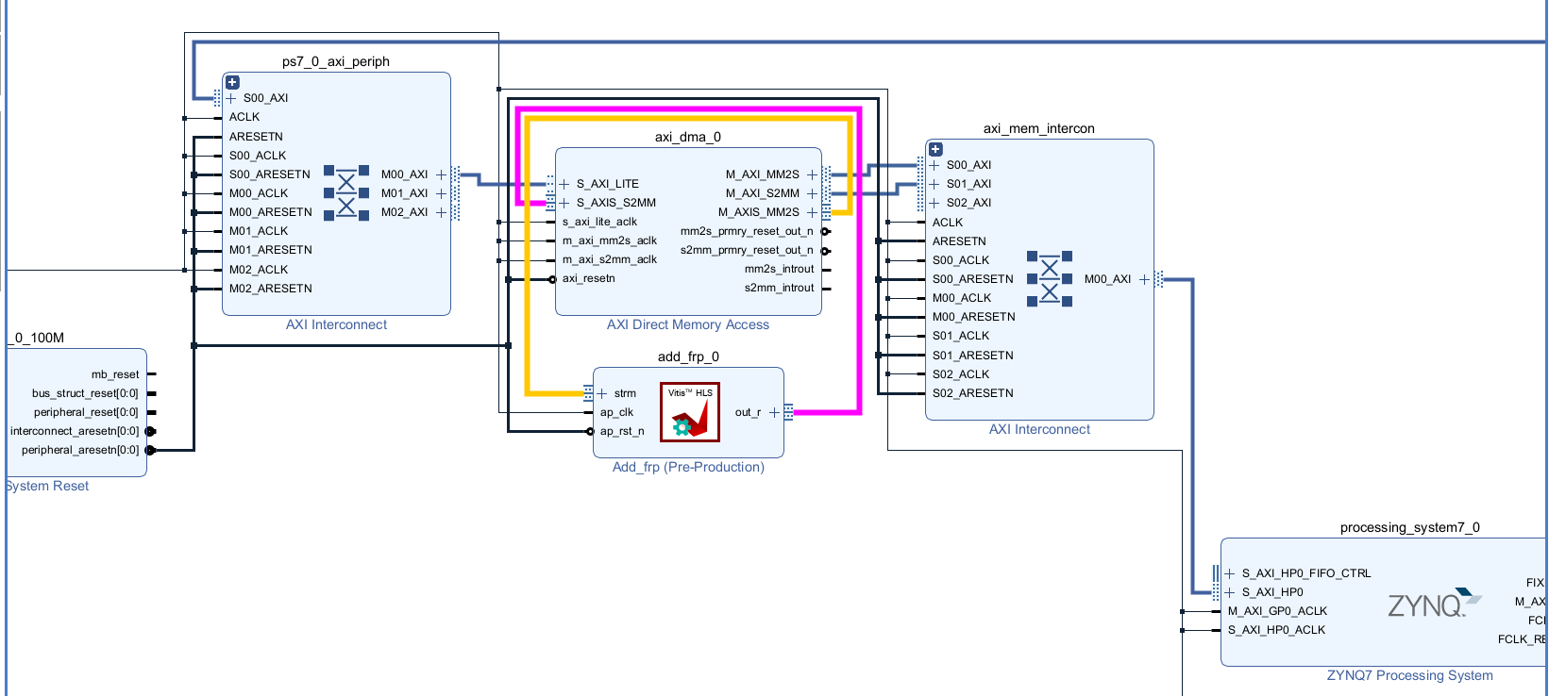The height and width of the screenshot is (696, 1549).
Task: Expand the M00_AXI port on axi_mem_intercon
Action: coord(1144,279)
